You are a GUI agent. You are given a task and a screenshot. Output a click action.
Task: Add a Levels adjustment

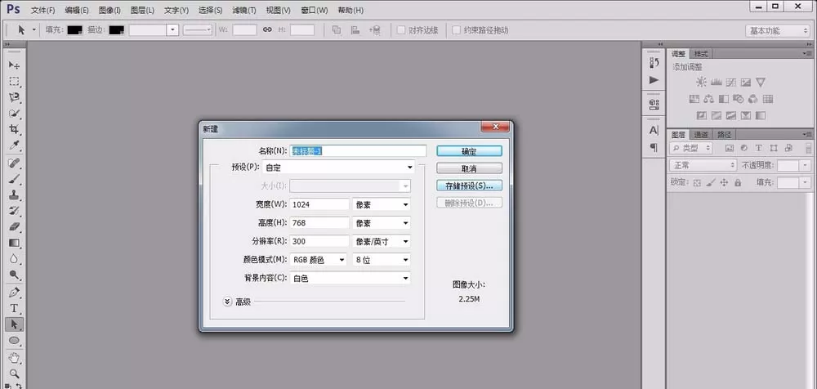click(716, 82)
